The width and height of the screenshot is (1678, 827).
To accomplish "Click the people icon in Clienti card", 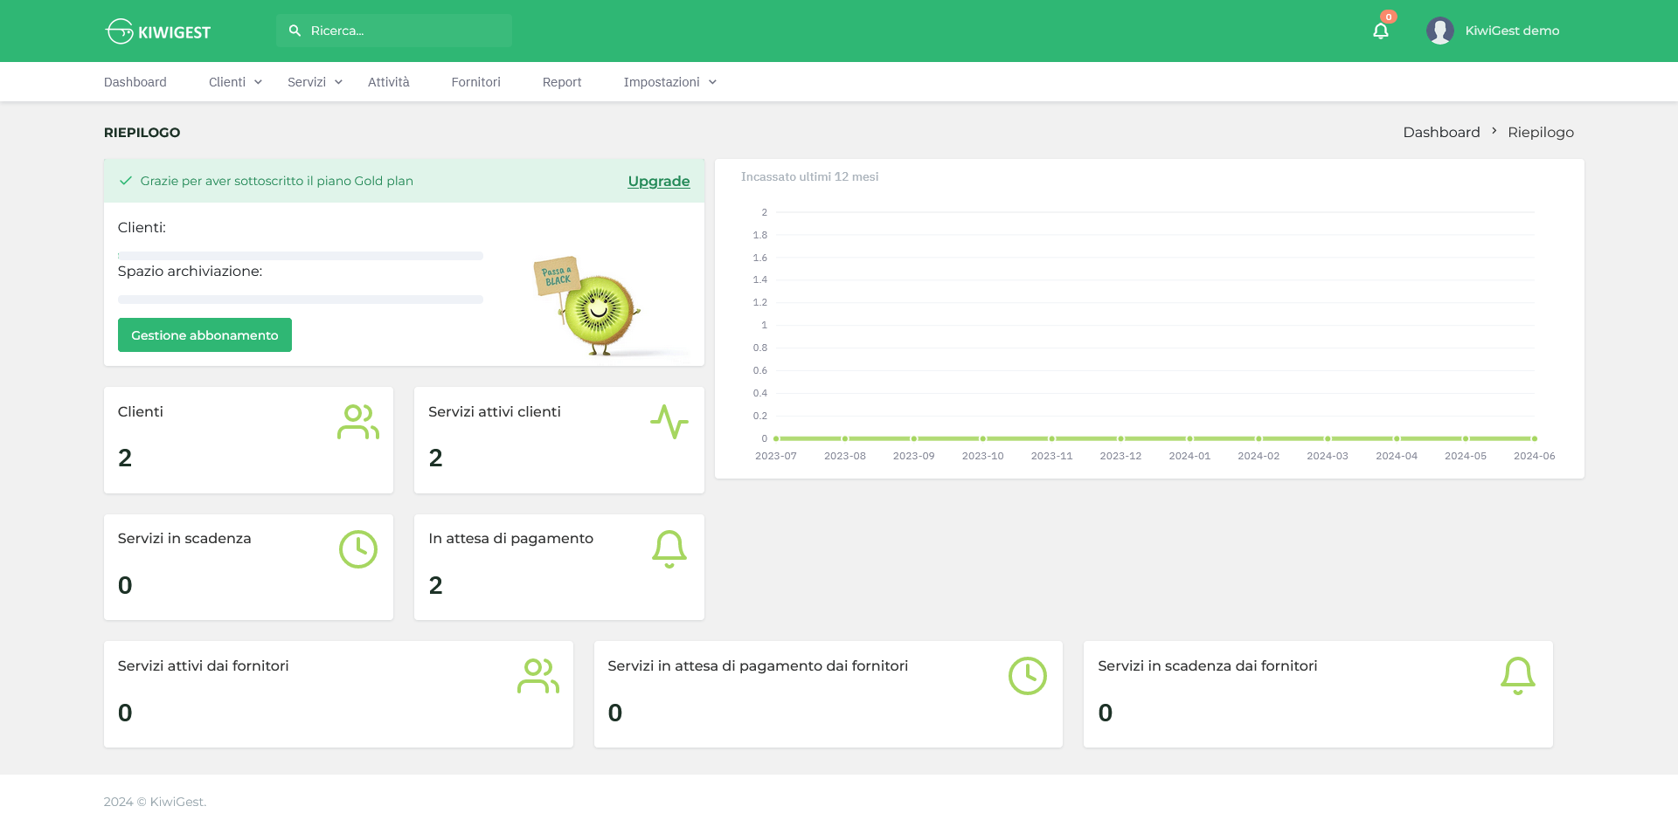I will click(x=358, y=422).
